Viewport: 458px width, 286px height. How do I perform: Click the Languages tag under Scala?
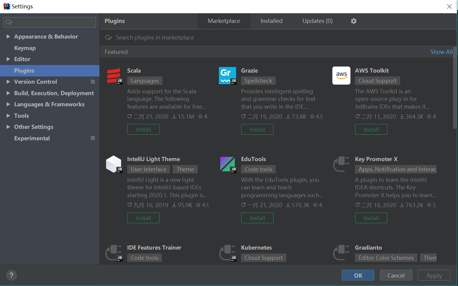pyautogui.click(x=145, y=81)
